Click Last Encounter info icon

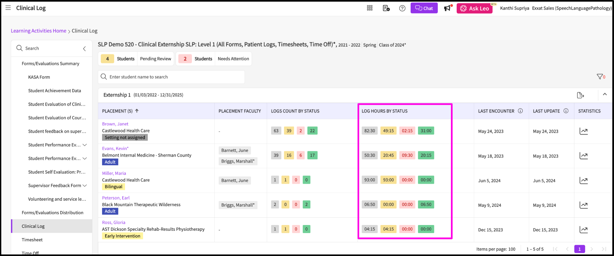point(520,111)
